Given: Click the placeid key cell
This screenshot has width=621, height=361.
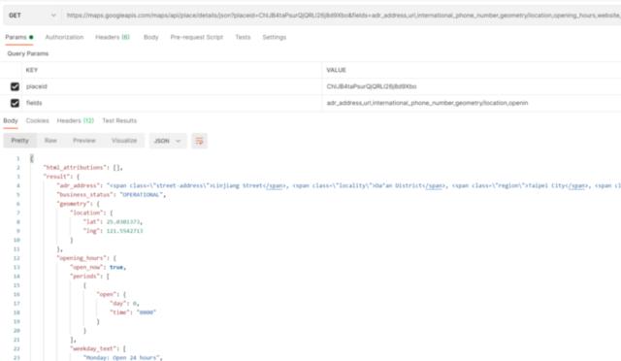Looking at the screenshot, I should point(173,86).
